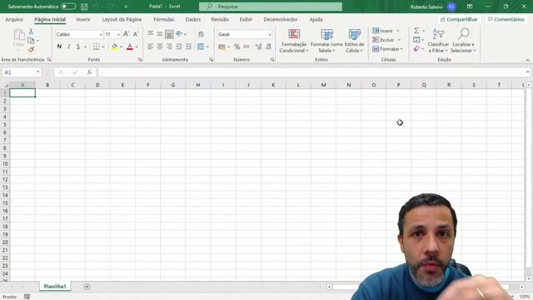Click the Increase font size icon

[126, 34]
